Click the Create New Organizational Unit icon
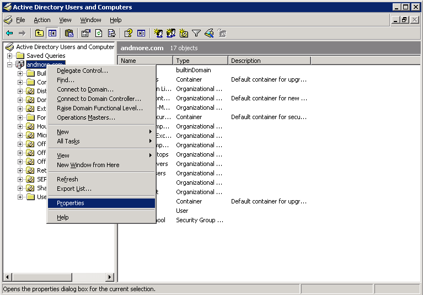423x295 pixels. [x=184, y=33]
